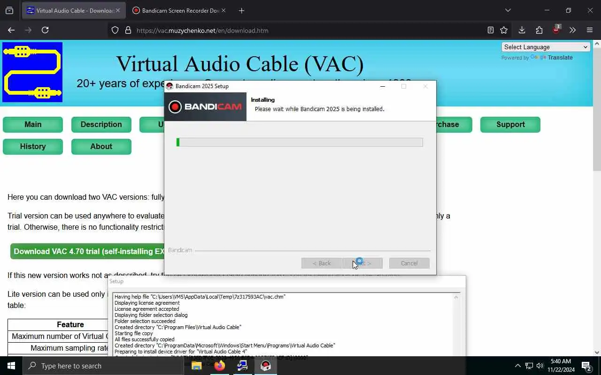Image resolution: width=601 pixels, height=375 pixels.
Task: Show hidden system tray icons
Action: coord(518,366)
